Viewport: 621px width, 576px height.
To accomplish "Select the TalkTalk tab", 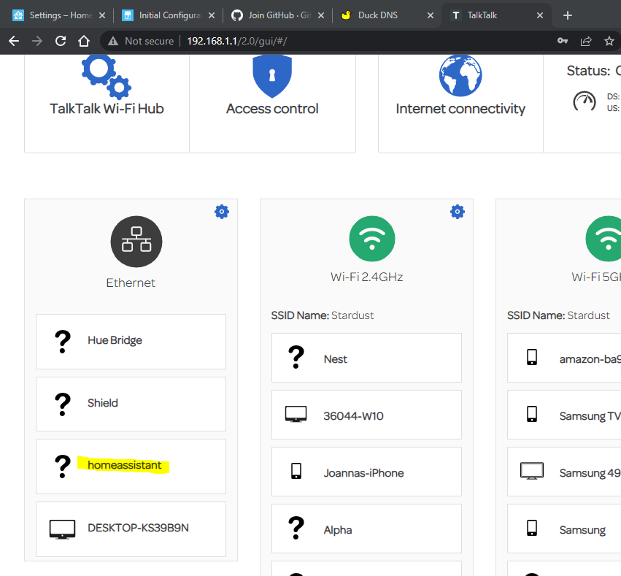I will coord(497,15).
